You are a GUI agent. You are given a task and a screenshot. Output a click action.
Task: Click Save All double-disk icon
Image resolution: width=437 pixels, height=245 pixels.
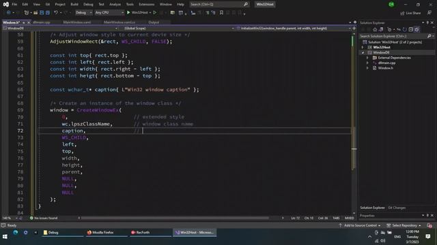pos(48,12)
